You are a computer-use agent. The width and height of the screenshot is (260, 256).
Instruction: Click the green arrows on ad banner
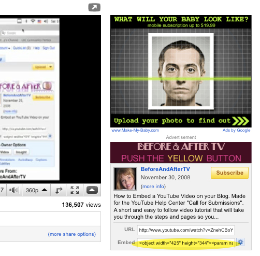coord(241,121)
